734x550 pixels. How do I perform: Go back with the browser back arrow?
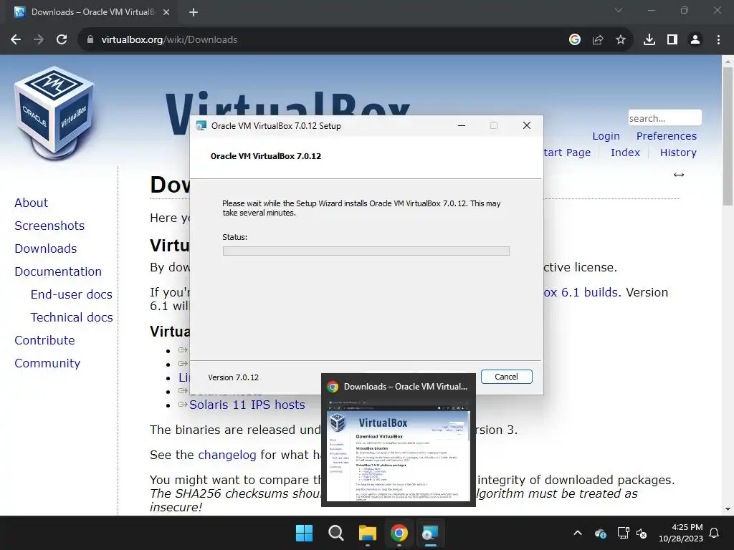[16, 40]
